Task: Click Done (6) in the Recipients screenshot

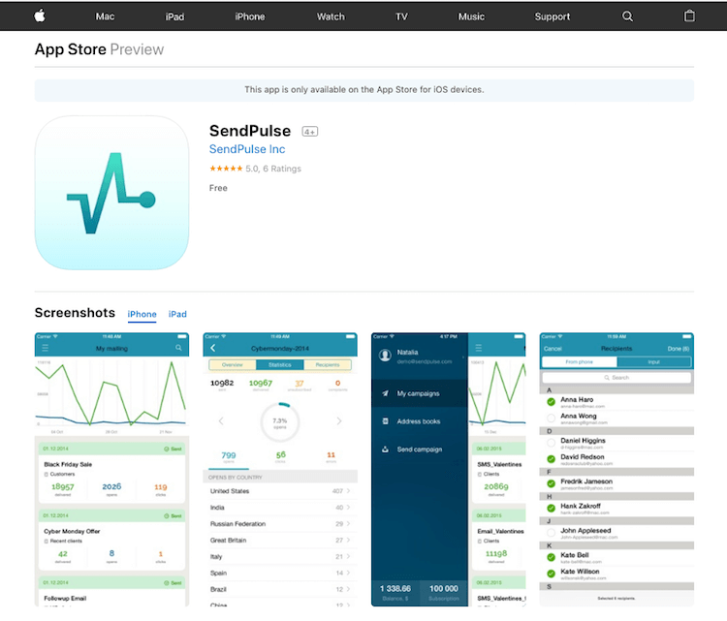Action: click(x=679, y=349)
